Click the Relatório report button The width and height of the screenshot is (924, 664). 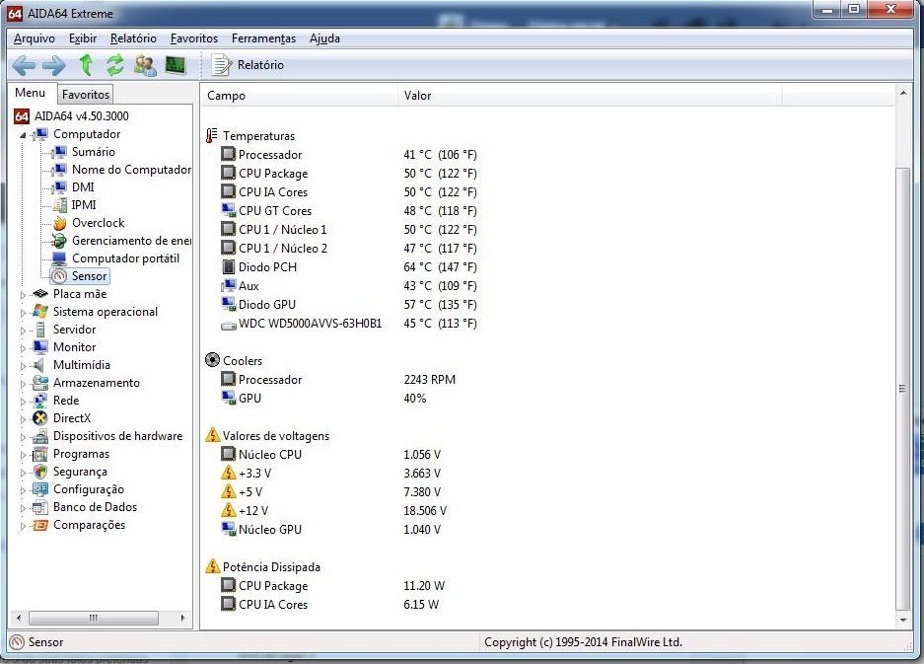[x=249, y=65]
